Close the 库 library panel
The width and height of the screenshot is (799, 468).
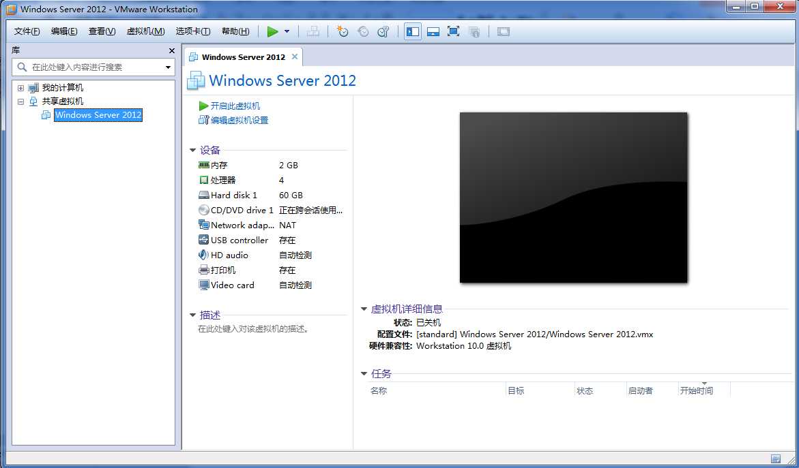click(x=172, y=51)
